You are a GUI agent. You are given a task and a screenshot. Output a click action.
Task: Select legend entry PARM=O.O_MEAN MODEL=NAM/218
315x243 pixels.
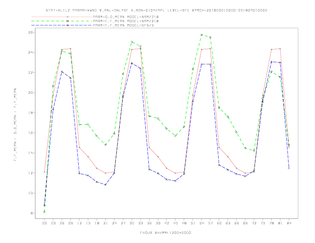pyautogui.click(x=126, y=17)
